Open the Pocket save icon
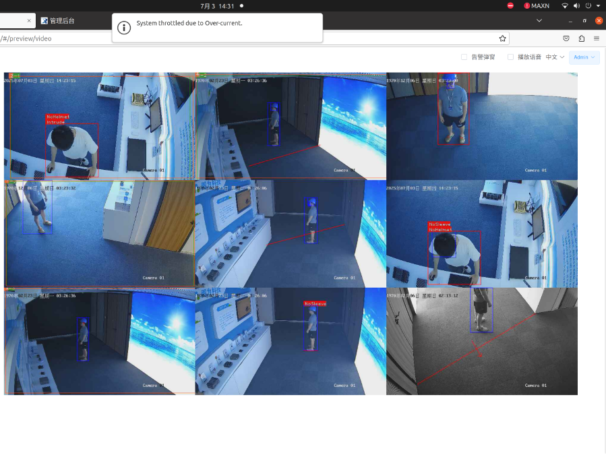 coord(566,38)
